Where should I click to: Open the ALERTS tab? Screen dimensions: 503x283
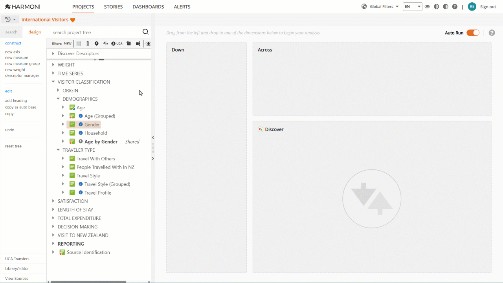click(x=182, y=7)
